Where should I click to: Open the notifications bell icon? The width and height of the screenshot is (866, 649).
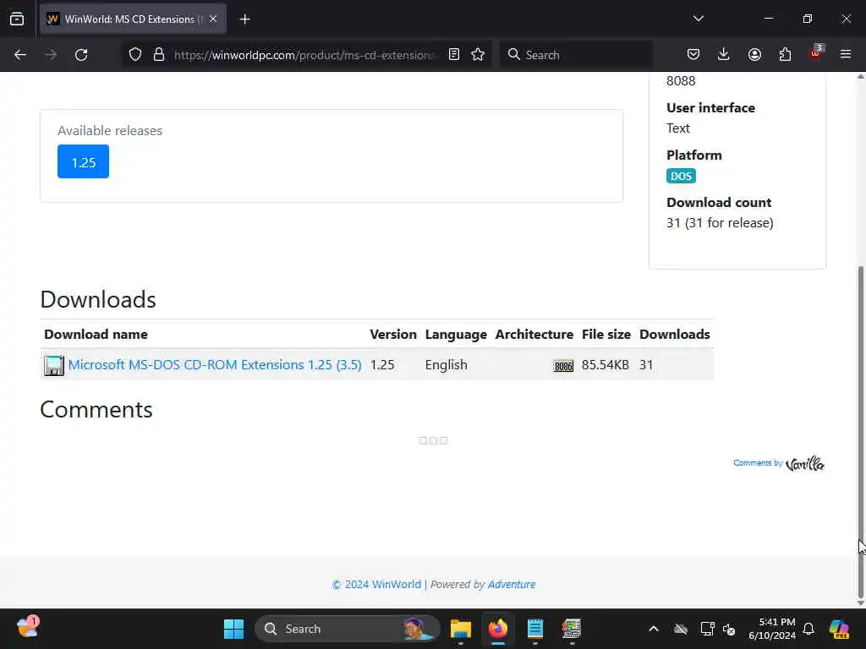(808, 629)
